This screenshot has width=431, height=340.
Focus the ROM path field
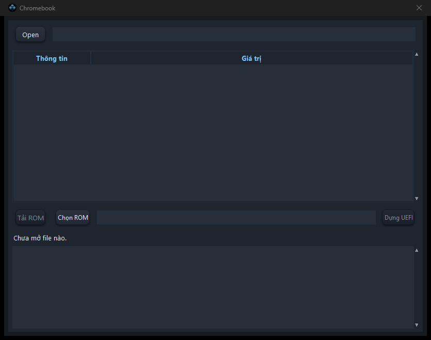(x=236, y=218)
